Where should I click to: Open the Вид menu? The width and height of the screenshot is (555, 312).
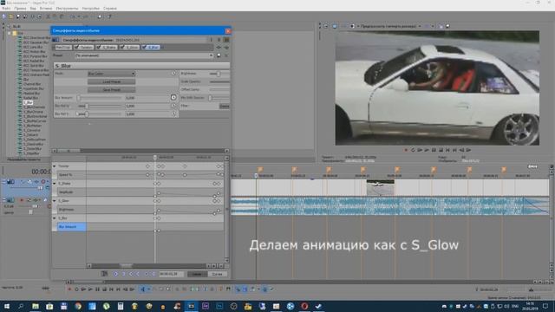33,8
